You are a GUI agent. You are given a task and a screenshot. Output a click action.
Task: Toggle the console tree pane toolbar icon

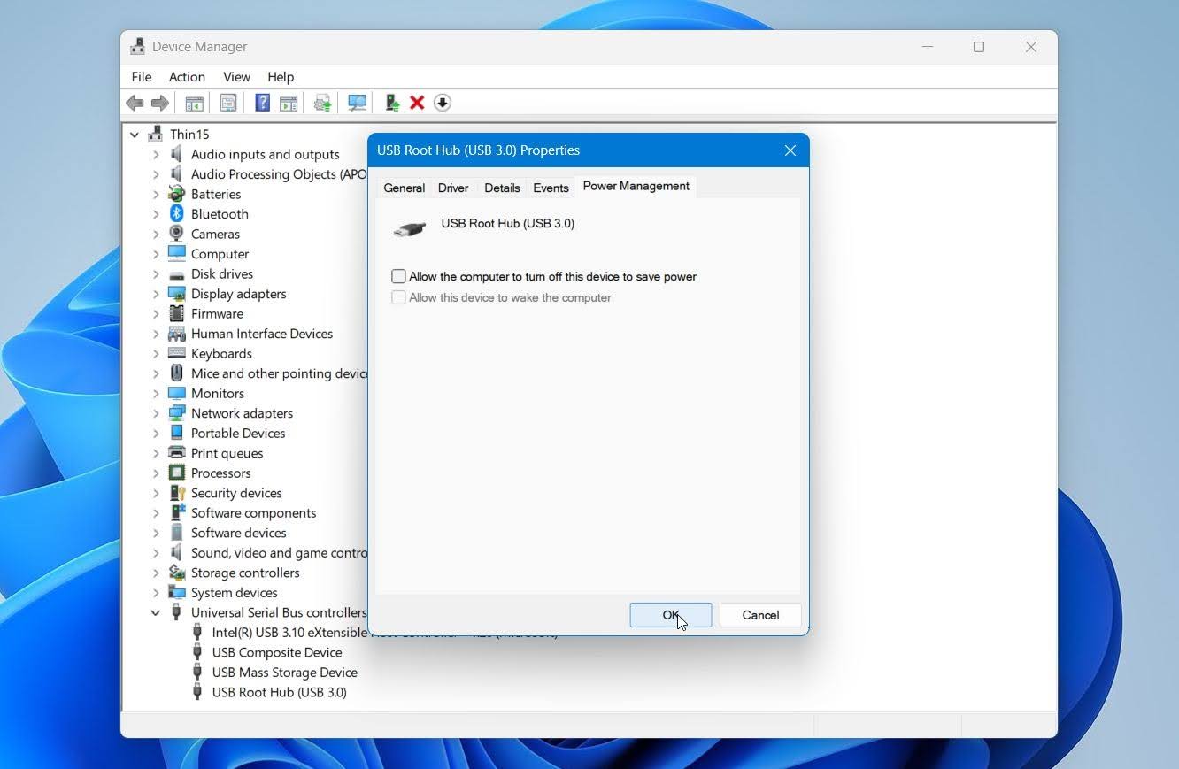click(x=194, y=103)
